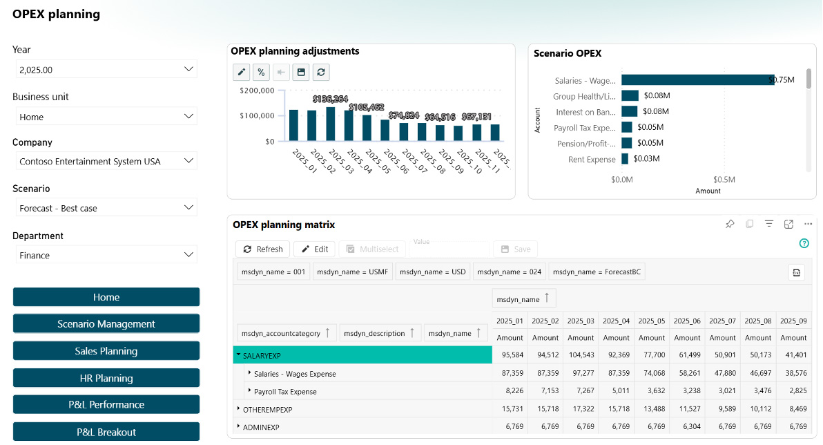Image resolution: width=823 pixels, height=445 pixels.
Task: Expand the OTHEREMPEXP row
Action: click(x=238, y=409)
